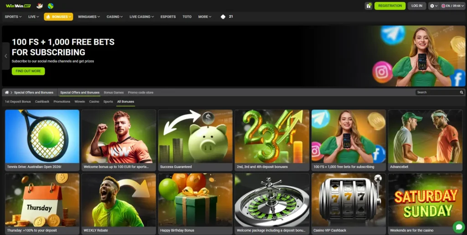Select the All Bonuses filter
Image resolution: width=467 pixels, height=235 pixels.
click(126, 102)
